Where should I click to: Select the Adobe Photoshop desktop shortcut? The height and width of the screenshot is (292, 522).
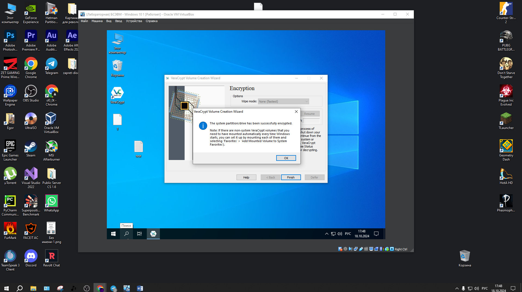[x=10, y=40]
